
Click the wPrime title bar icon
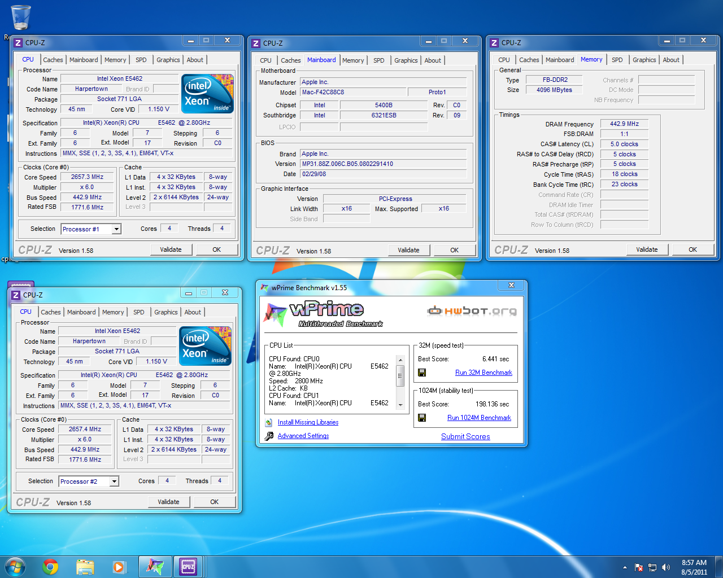pos(264,287)
